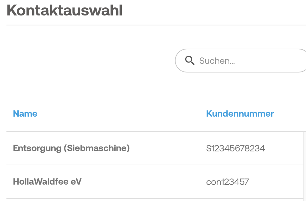Click customer number con123457
This screenshot has height=201, width=306.
pyautogui.click(x=227, y=182)
